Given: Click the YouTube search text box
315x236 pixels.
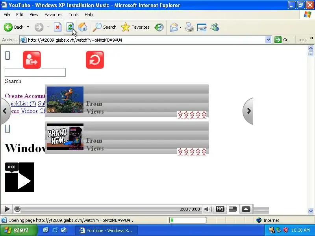Looking at the screenshot, I should point(35,72).
